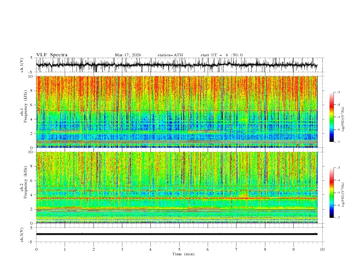Click the time axis tick label '7'

236,249
